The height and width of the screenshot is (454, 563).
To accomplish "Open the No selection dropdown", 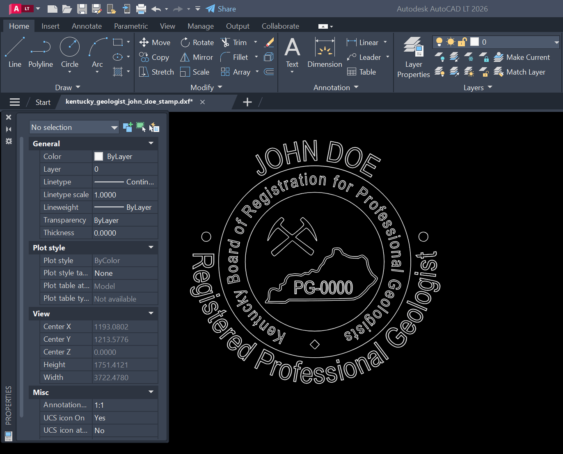I will 74,127.
